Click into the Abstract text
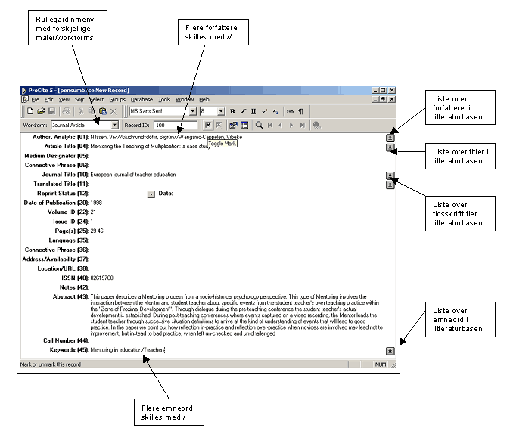Image resolution: width=510 pixels, height=428 pixels. (236, 315)
